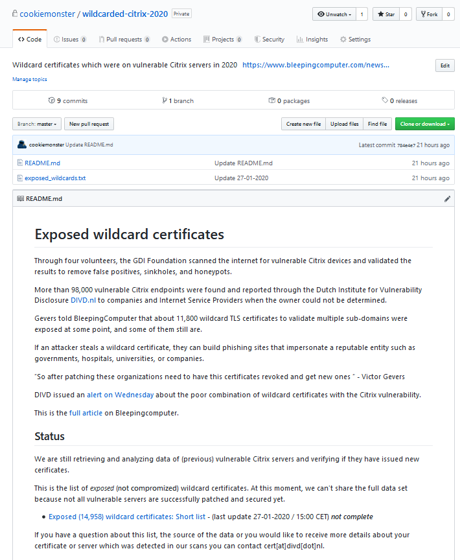Edit README with the pencil icon
Viewport: 460px width, 560px height.
(x=447, y=199)
